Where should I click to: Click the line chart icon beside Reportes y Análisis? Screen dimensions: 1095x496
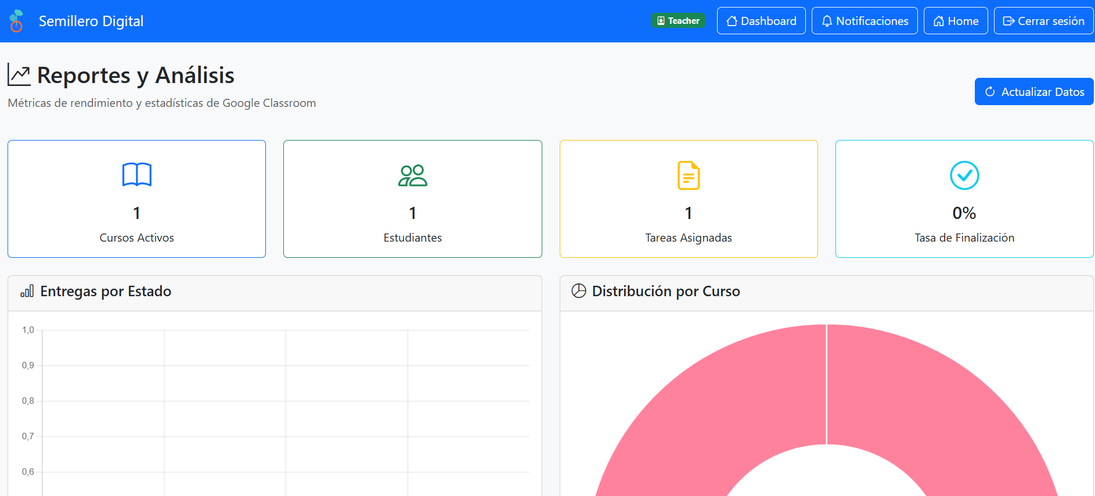19,75
